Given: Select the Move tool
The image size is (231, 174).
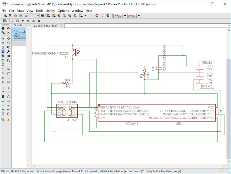Looking at the screenshot, I should point(8,38).
